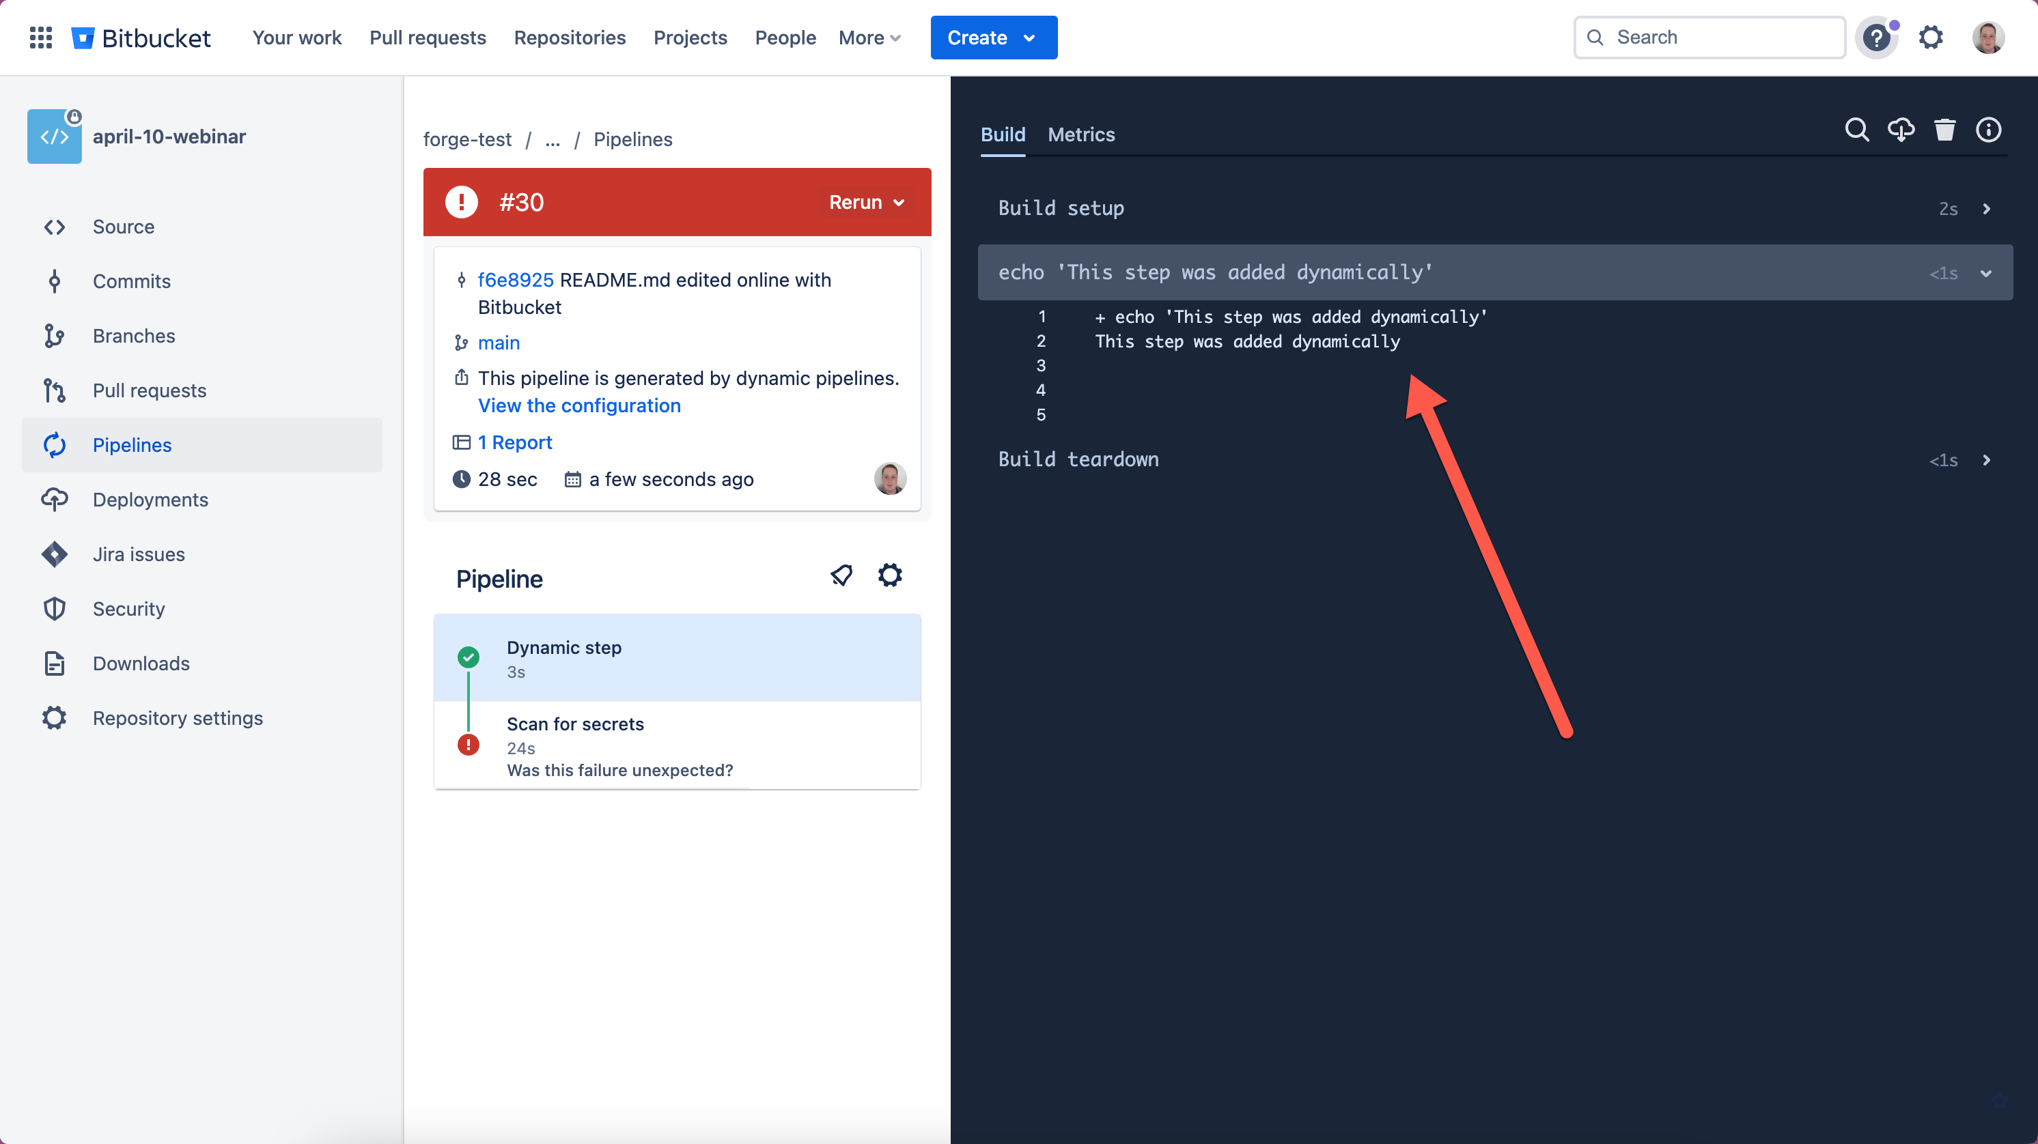The image size is (2038, 1144).
Task: Open Bitbucket help menu
Action: (1877, 37)
